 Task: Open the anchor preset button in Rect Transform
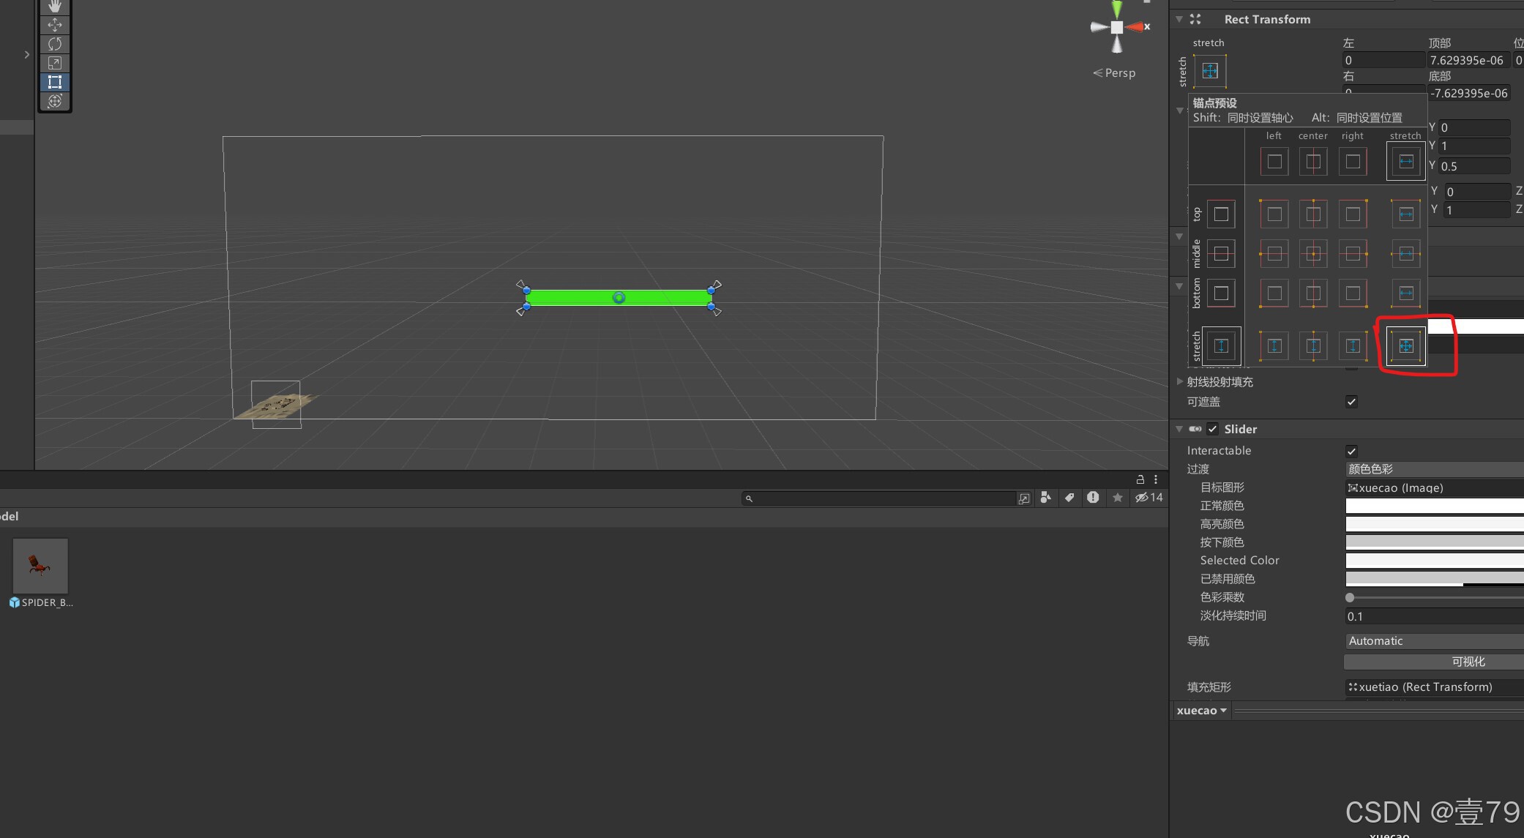click(1210, 71)
